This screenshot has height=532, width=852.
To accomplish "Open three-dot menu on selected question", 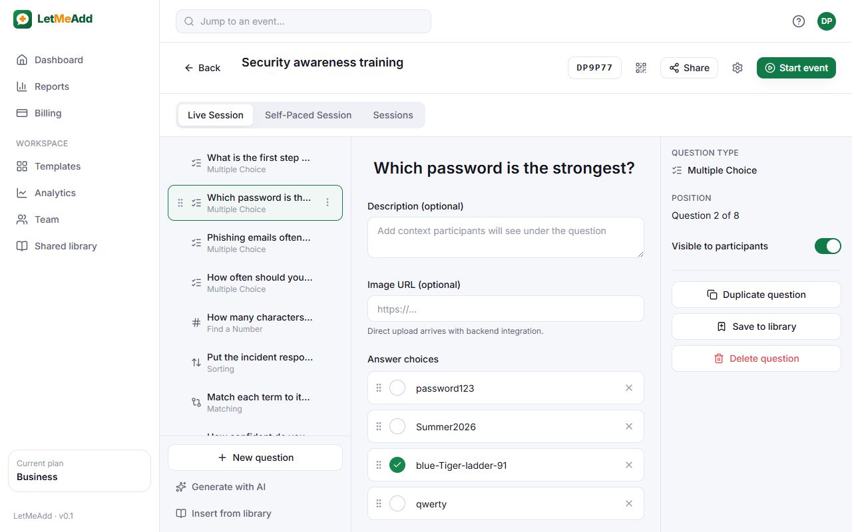I will point(327,202).
